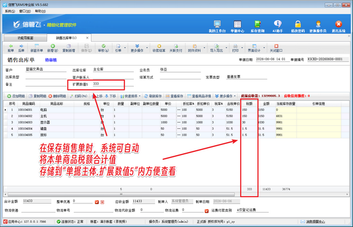Viewport: 353px width, 227px height.
Task: Open 运费付款类别 combo box
Action: [252, 210]
